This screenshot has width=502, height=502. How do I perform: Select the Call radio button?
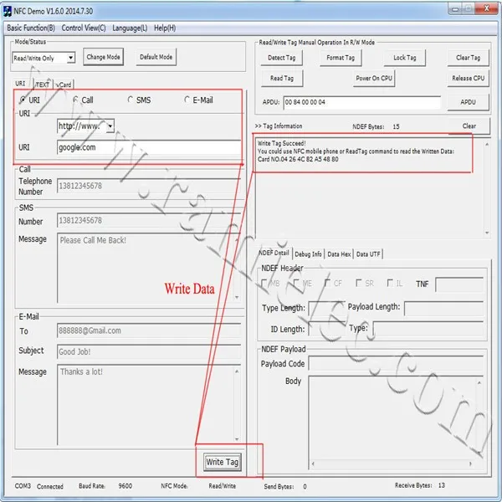(76, 100)
